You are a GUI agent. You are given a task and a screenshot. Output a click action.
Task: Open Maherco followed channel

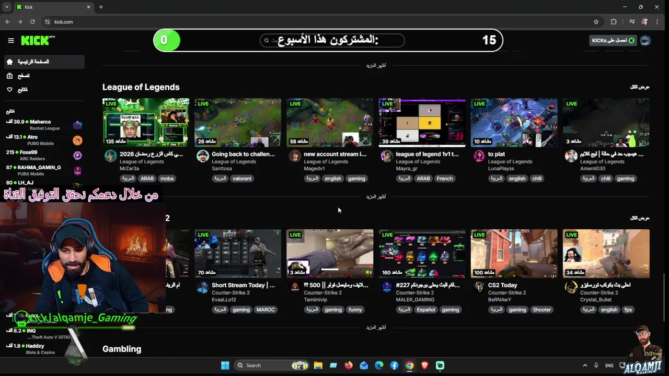coord(44,125)
